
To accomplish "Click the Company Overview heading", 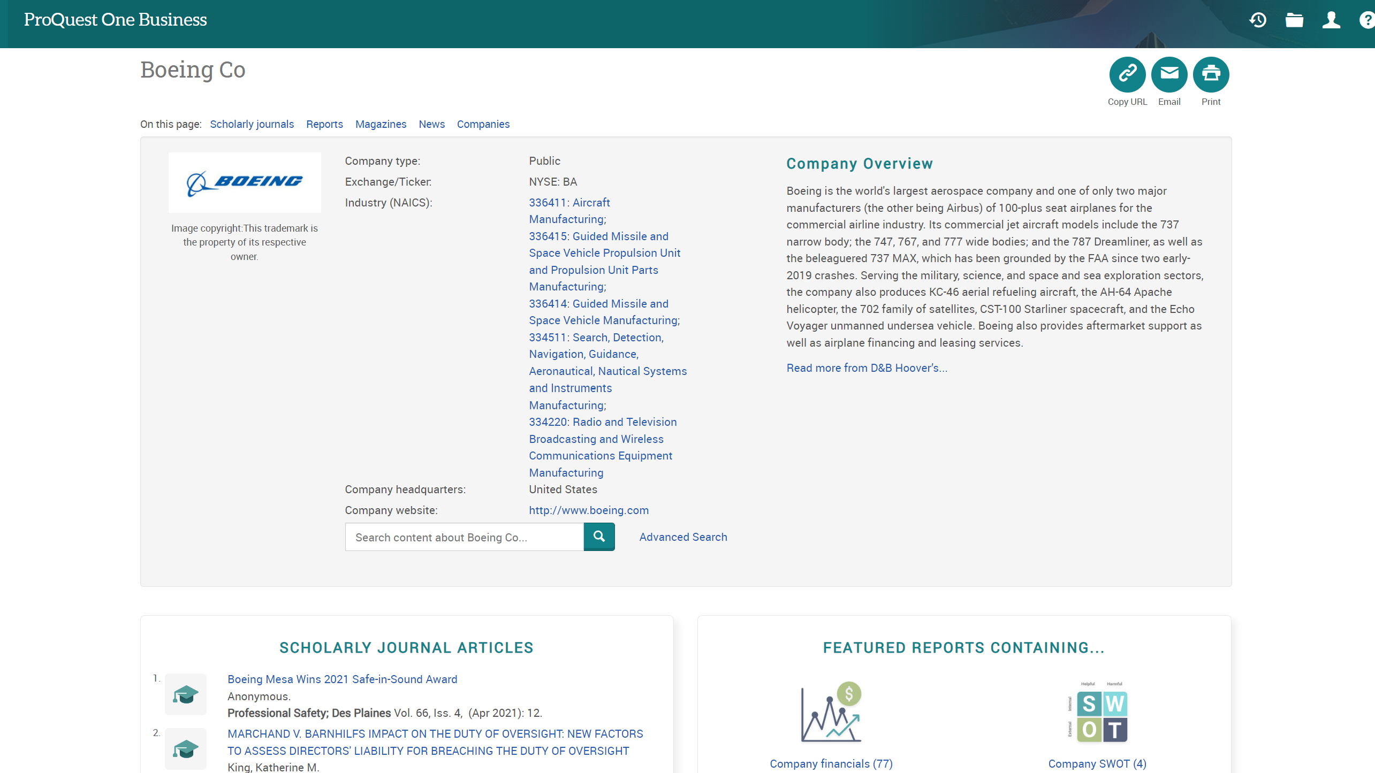I will tap(860, 164).
